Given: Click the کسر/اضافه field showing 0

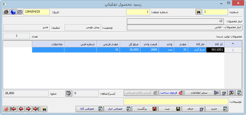Looking at the screenshot, I should coord(86,93).
